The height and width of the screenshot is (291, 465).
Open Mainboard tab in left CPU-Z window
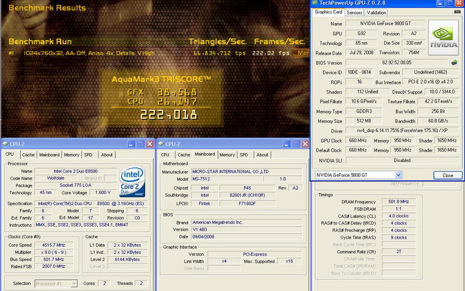click(49, 155)
